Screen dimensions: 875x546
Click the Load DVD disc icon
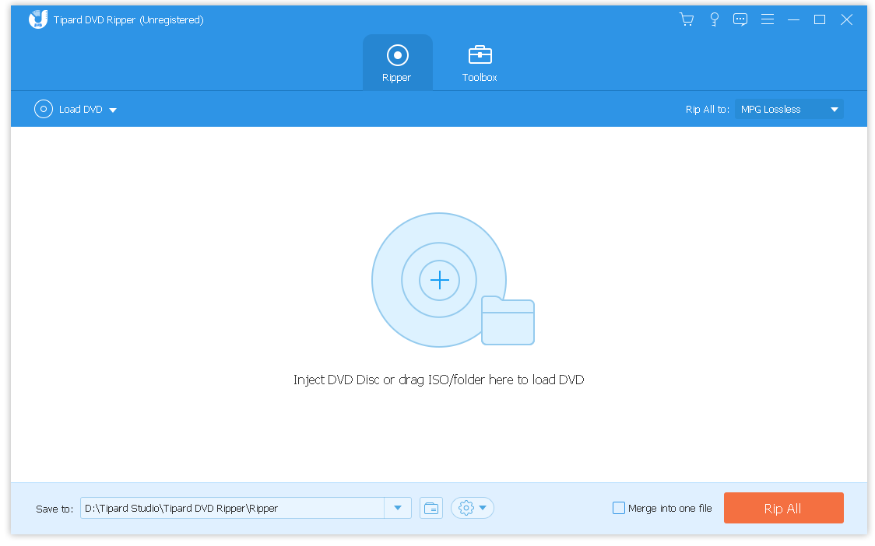coord(44,109)
